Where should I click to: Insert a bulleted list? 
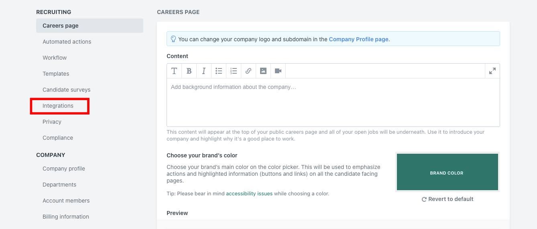pyautogui.click(x=219, y=71)
